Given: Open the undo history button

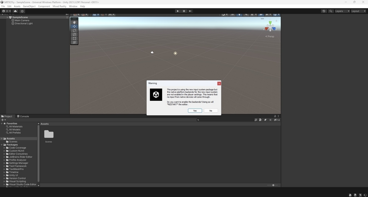Looking at the screenshot, I should [324, 11].
